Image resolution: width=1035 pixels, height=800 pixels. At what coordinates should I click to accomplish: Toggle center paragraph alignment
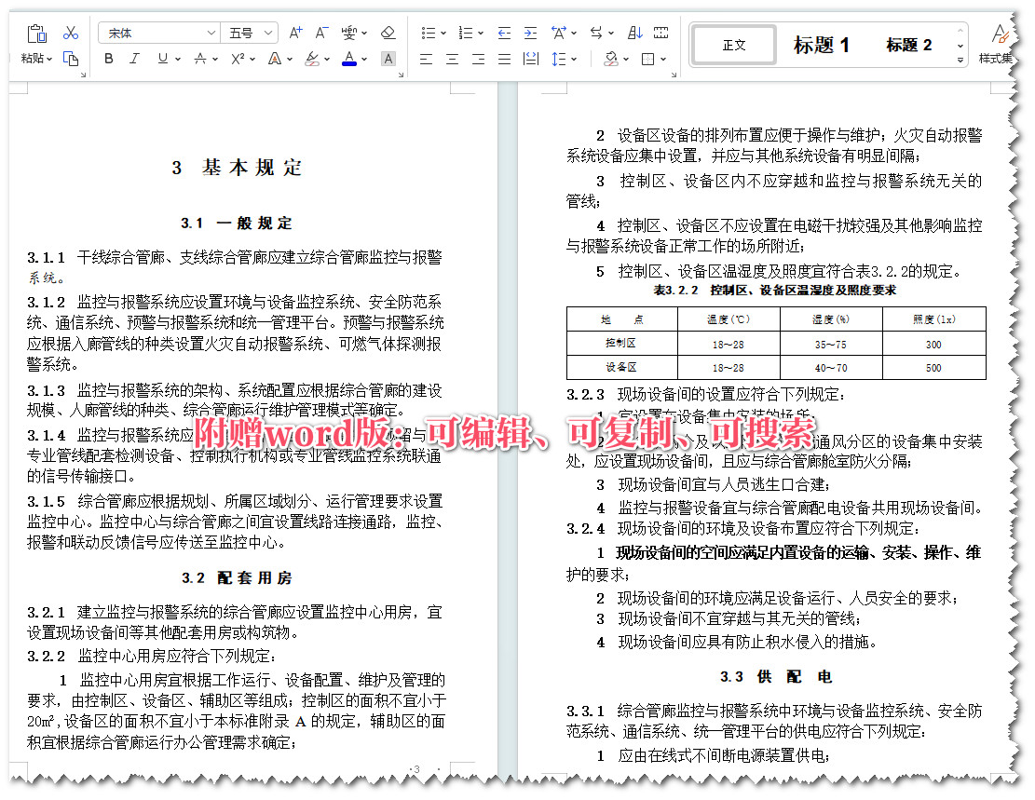[452, 59]
